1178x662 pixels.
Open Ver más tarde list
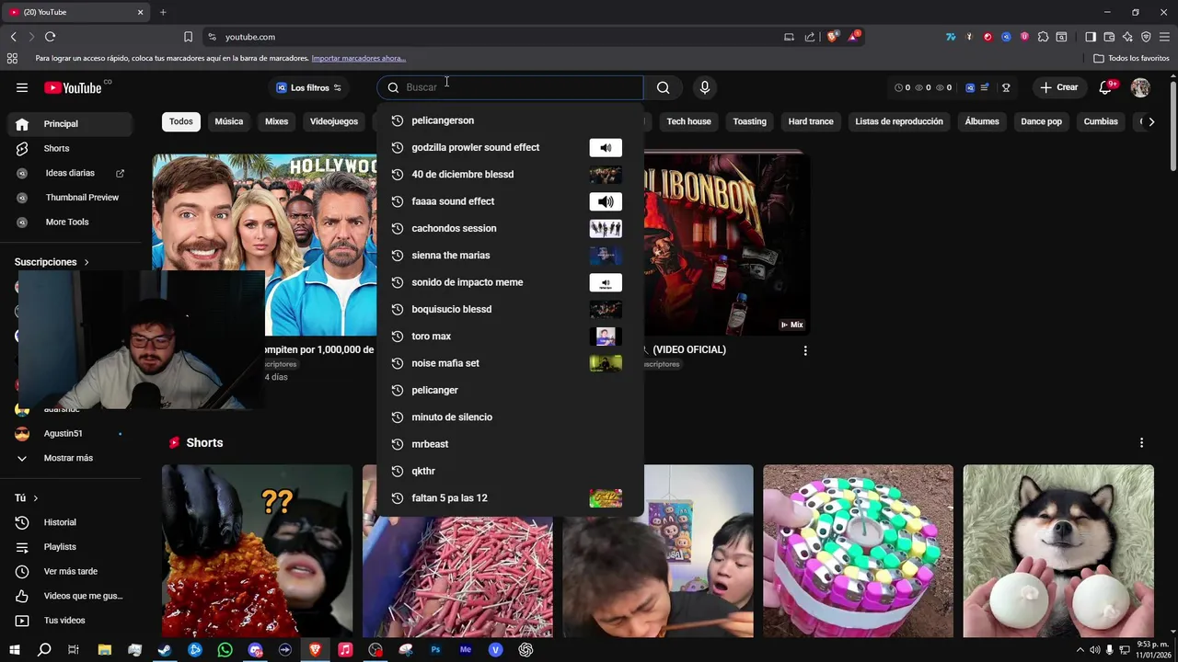(x=70, y=571)
